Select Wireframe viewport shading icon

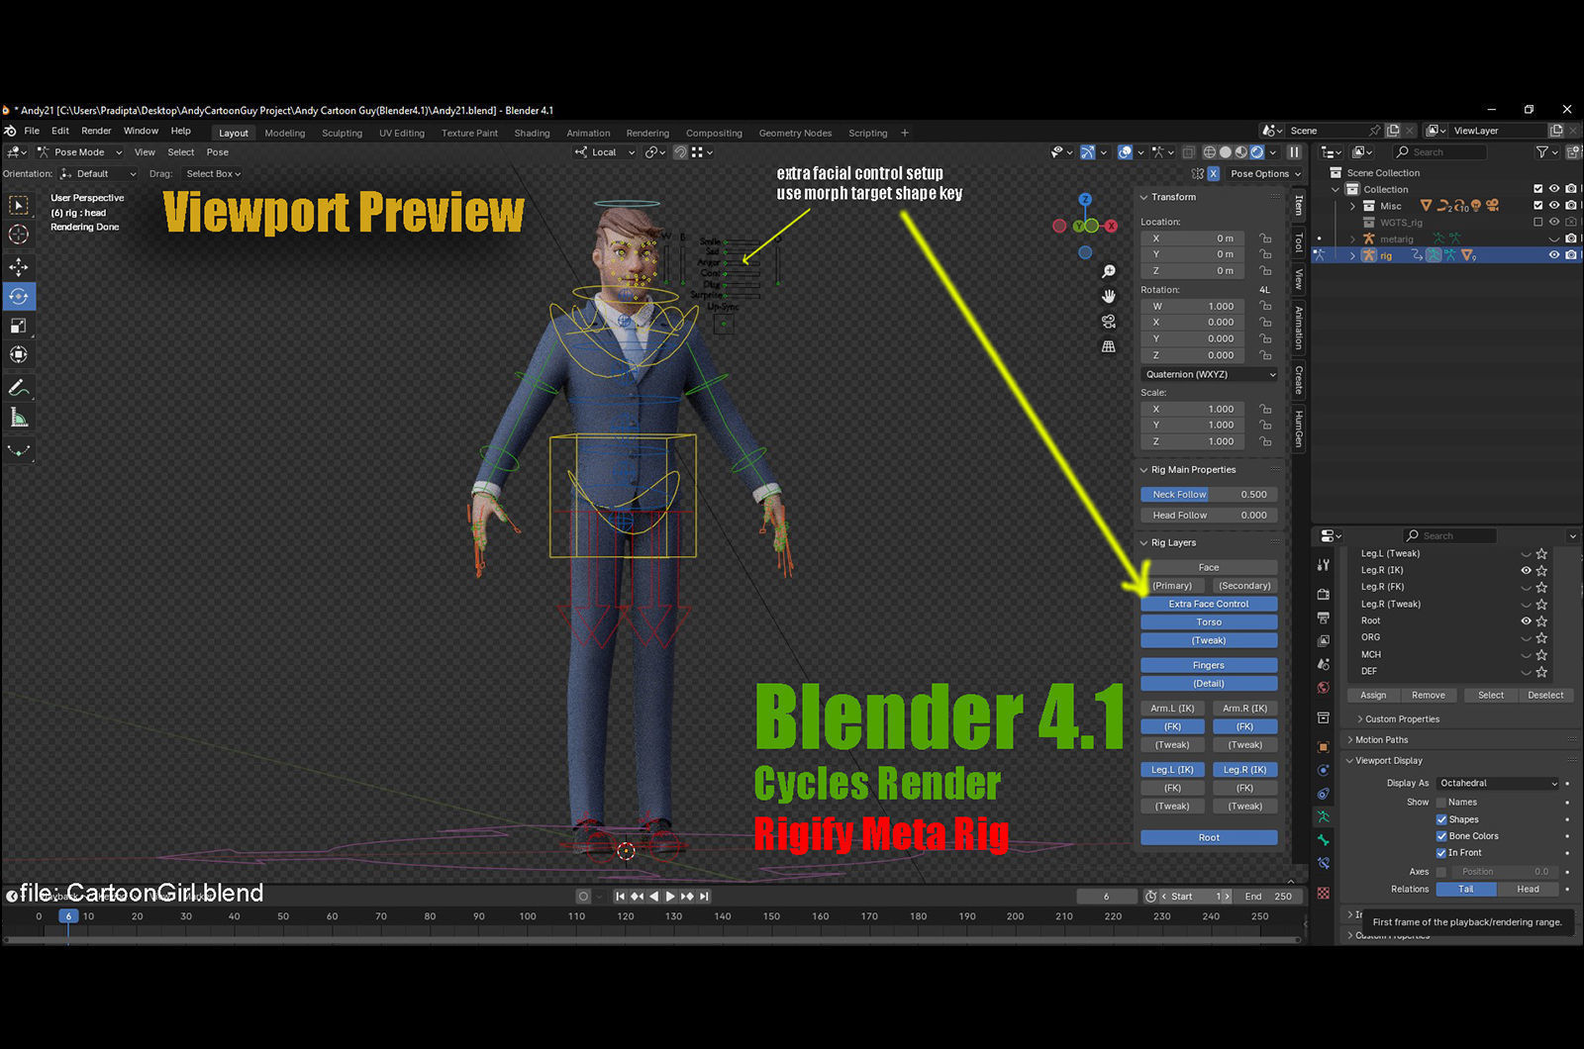tap(1210, 152)
